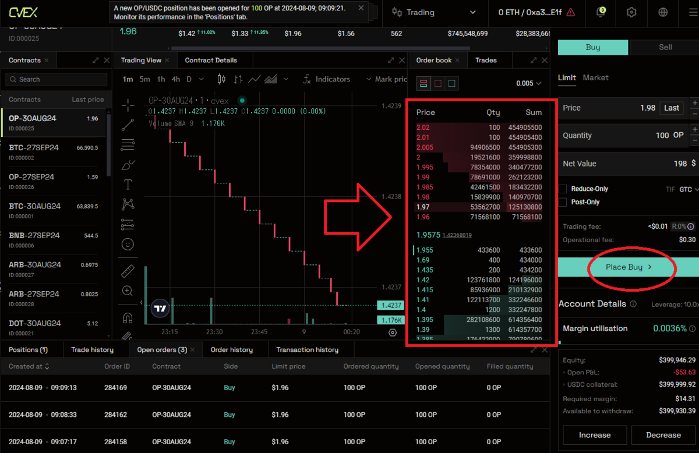Switch to the Trades tab
The image size is (699, 453).
(486, 60)
